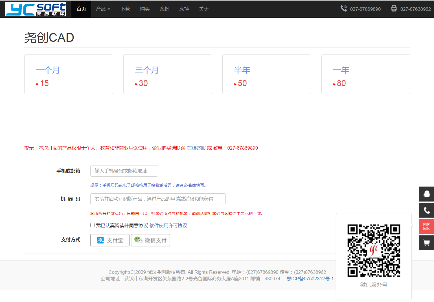Click the phone sidebar icon
This screenshot has width=434, height=302.
[x=426, y=210]
